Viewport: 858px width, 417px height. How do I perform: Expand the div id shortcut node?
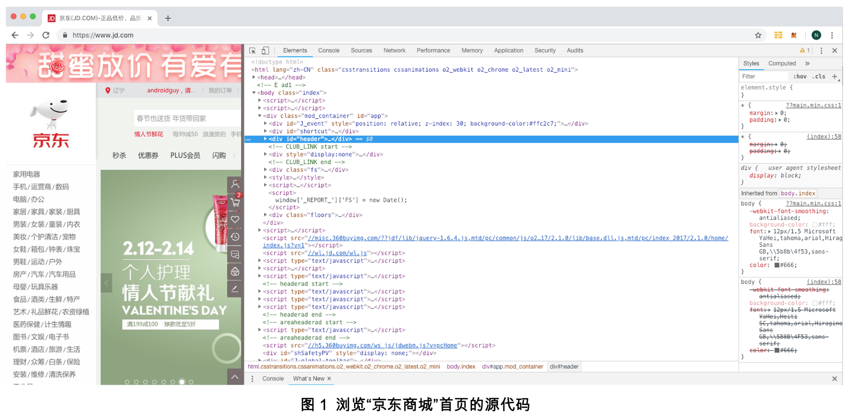point(265,131)
